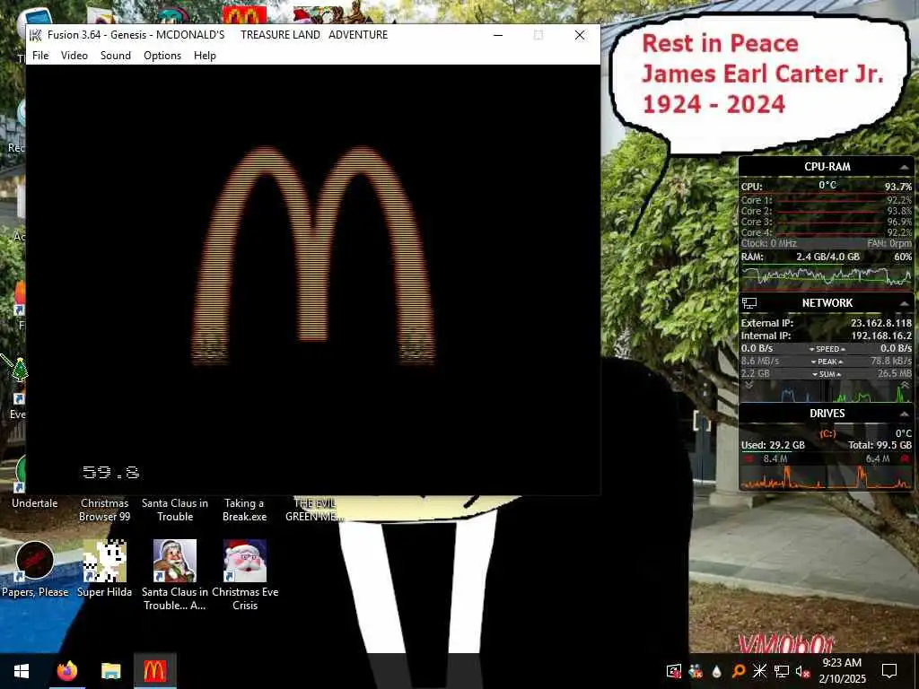The width and height of the screenshot is (919, 689).
Task: Click the SUM down arrow in network widget
Action: click(815, 374)
